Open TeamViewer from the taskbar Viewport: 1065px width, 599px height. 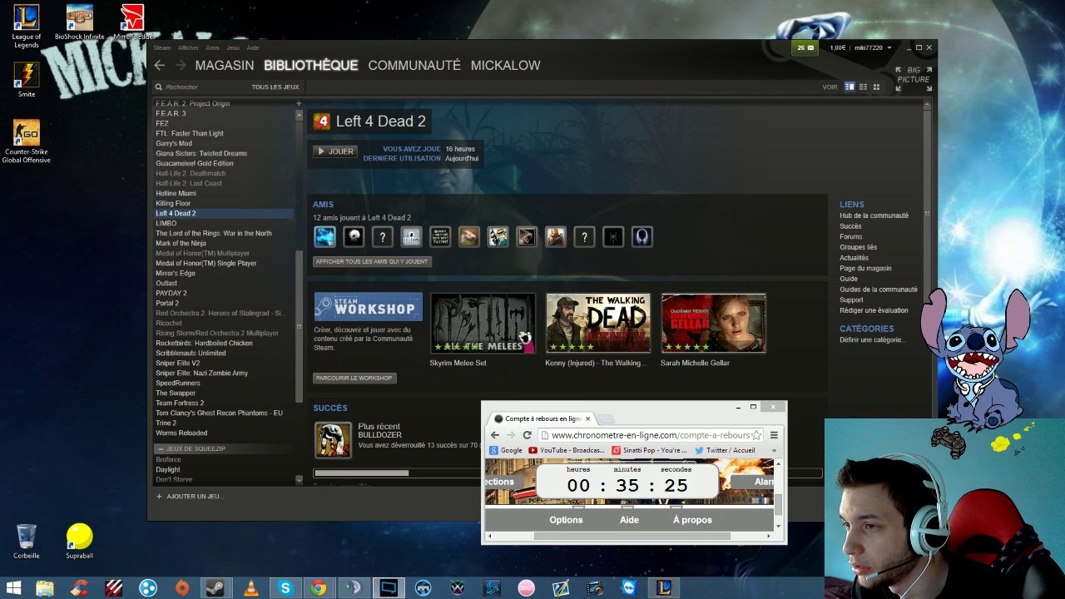pos(629,588)
